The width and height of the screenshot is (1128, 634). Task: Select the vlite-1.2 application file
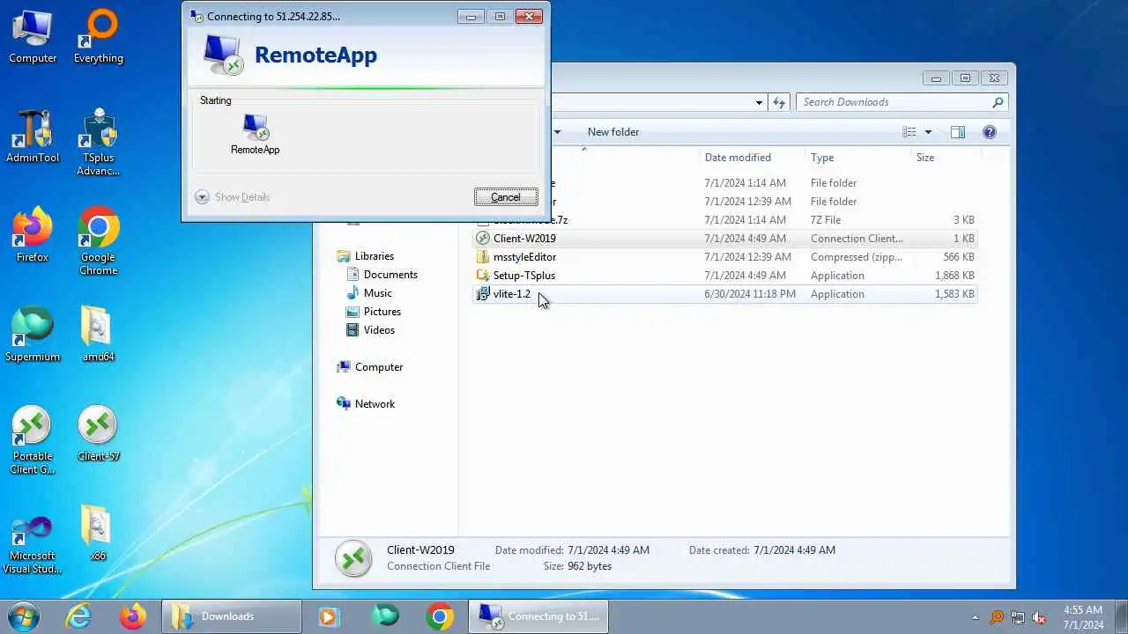pos(724,294)
